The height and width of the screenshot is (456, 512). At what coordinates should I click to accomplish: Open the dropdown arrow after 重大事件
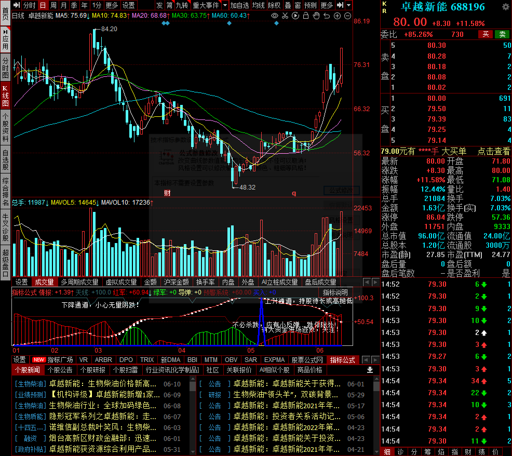(x=225, y=5)
